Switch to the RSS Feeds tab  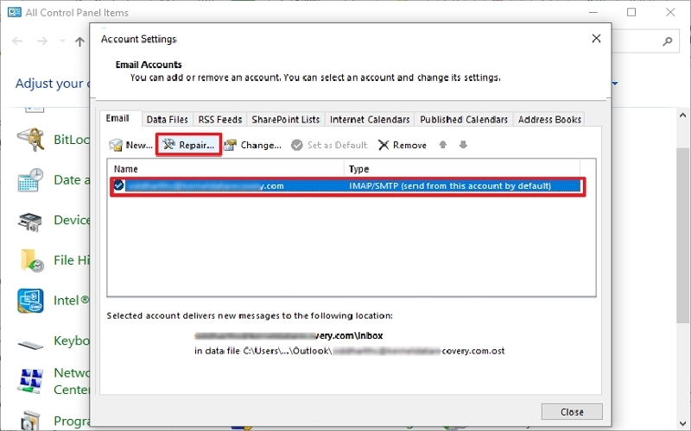[x=220, y=120]
